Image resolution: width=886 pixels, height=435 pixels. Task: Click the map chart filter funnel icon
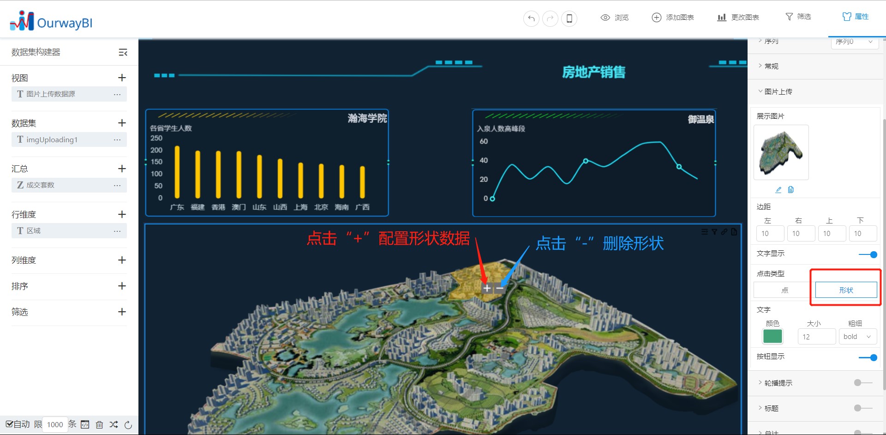pos(714,232)
